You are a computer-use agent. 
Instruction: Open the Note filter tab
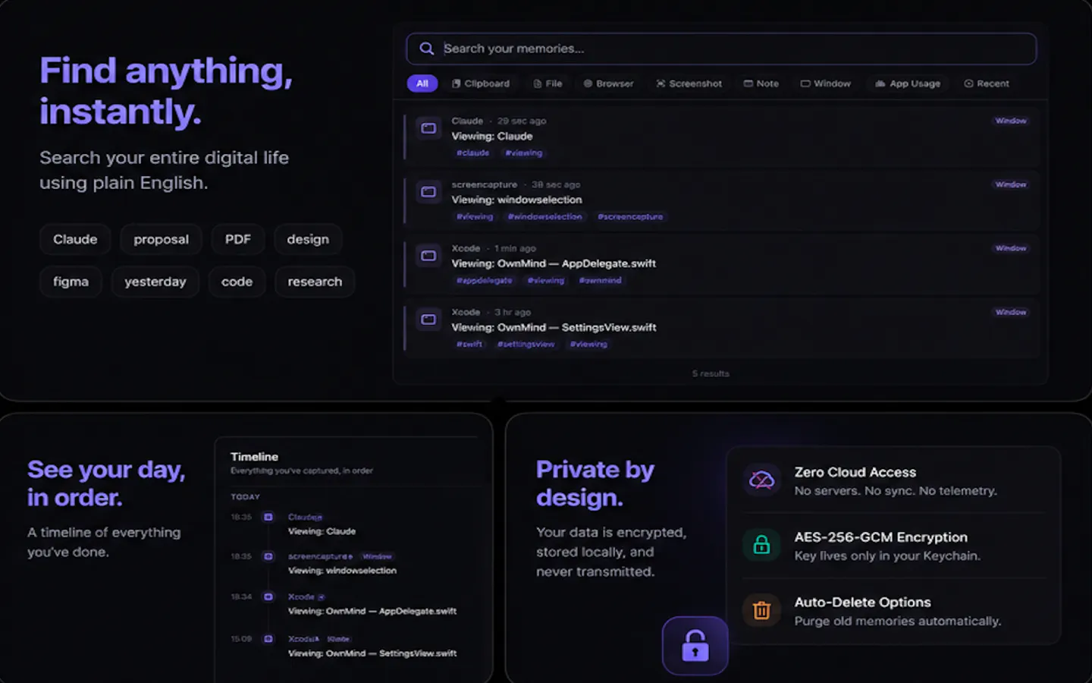point(761,83)
